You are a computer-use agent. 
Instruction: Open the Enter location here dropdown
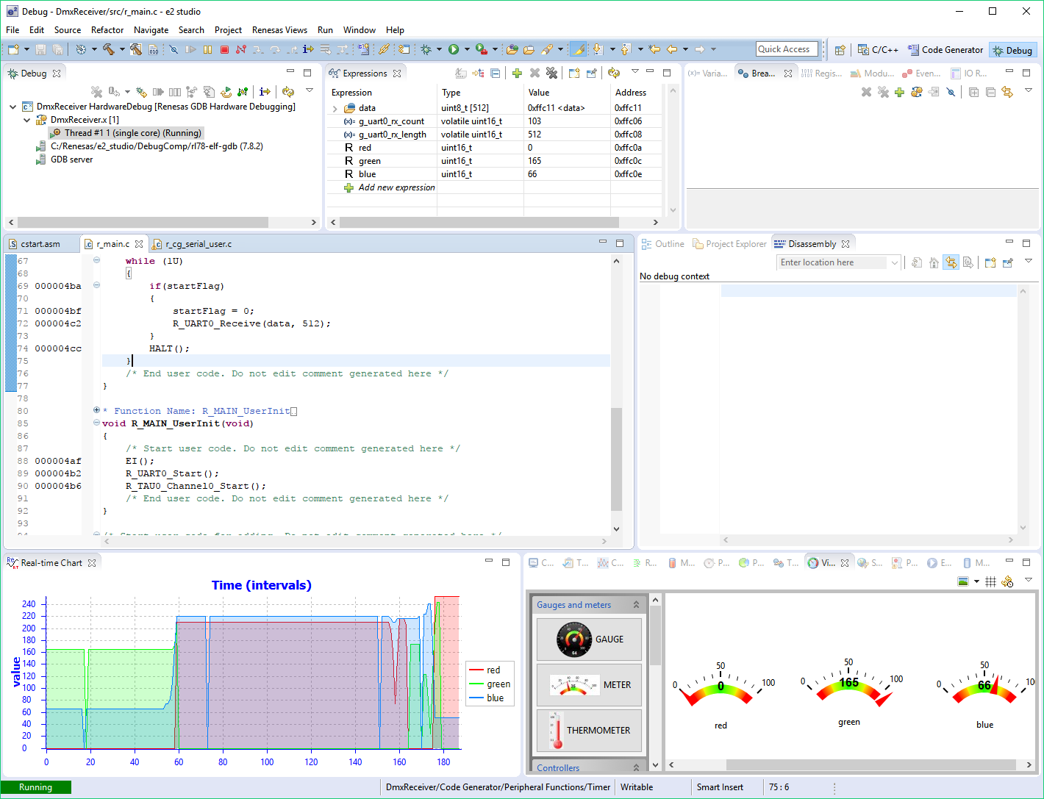click(x=894, y=262)
